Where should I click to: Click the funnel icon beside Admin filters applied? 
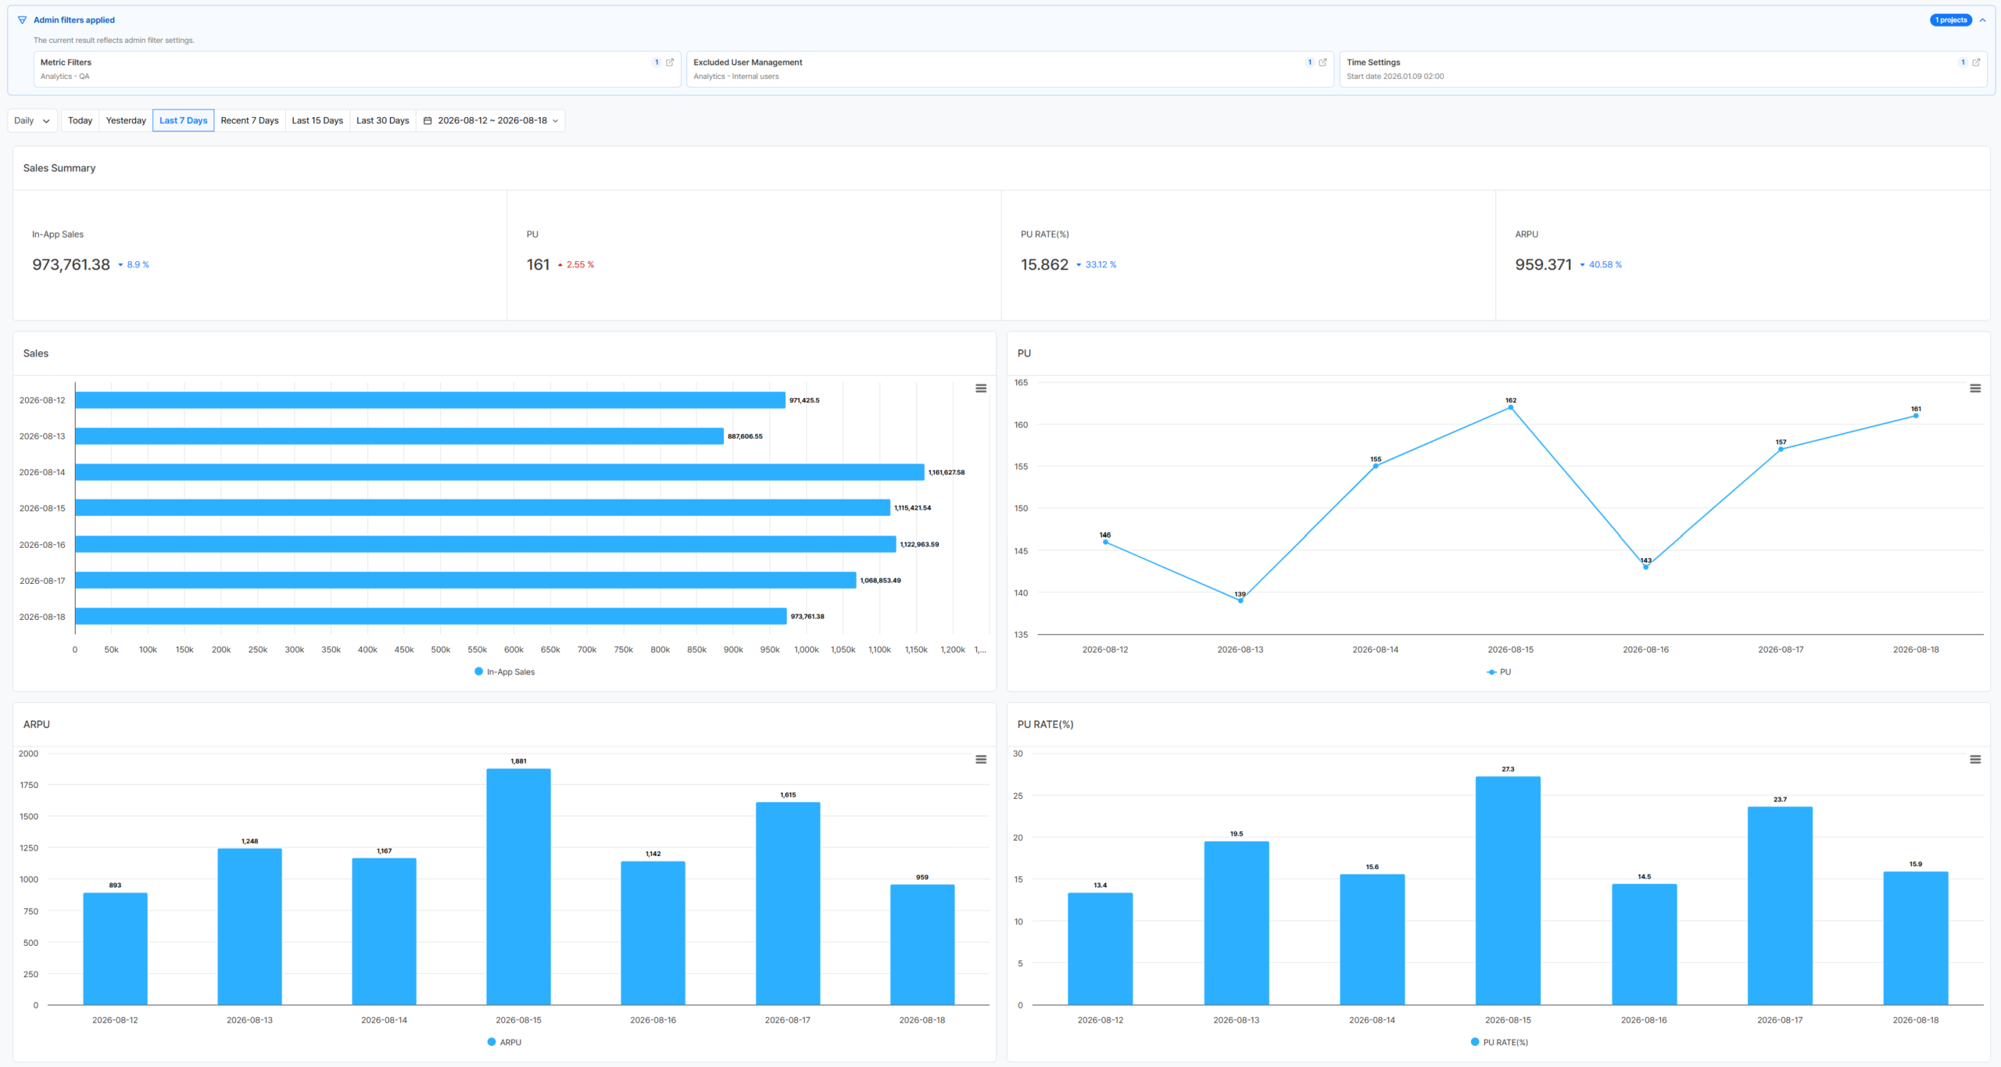tap(22, 20)
